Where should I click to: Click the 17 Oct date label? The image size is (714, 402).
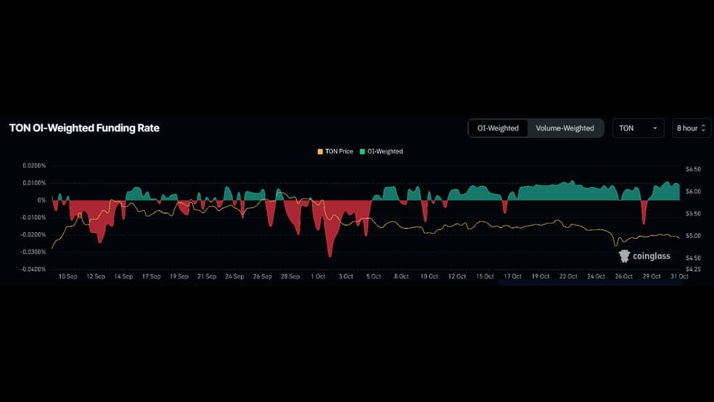(512, 276)
